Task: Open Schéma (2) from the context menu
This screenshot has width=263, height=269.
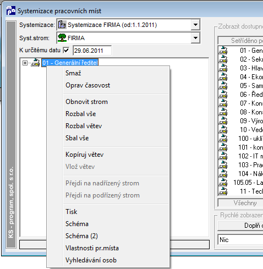Action: pos(116,236)
